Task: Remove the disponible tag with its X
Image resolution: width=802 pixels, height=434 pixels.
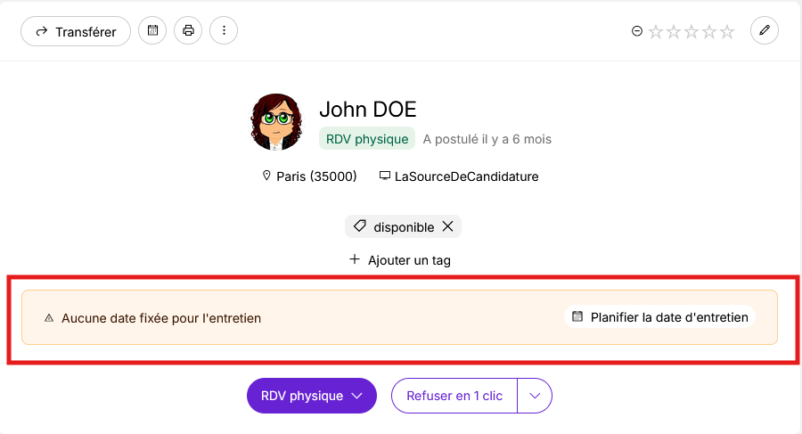Action: coord(447,226)
